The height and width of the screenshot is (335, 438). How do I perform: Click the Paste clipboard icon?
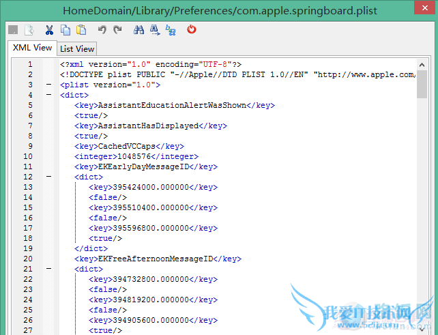[81, 30]
